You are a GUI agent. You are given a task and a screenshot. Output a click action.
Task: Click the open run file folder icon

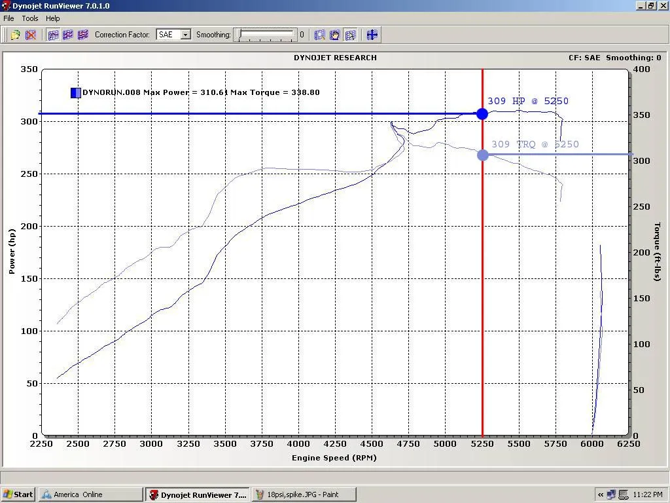pyautogui.click(x=15, y=35)
